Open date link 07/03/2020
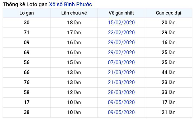The height and width of the screenshot is (120, 195). pyautogui.click(x=121, y=62)
